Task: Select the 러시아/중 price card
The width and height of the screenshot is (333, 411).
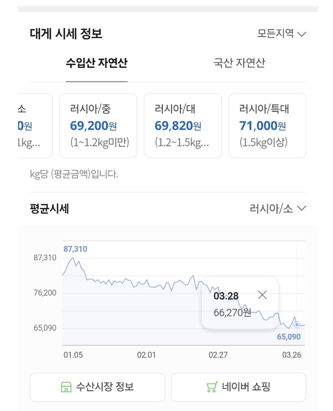Action: [98, 126]
